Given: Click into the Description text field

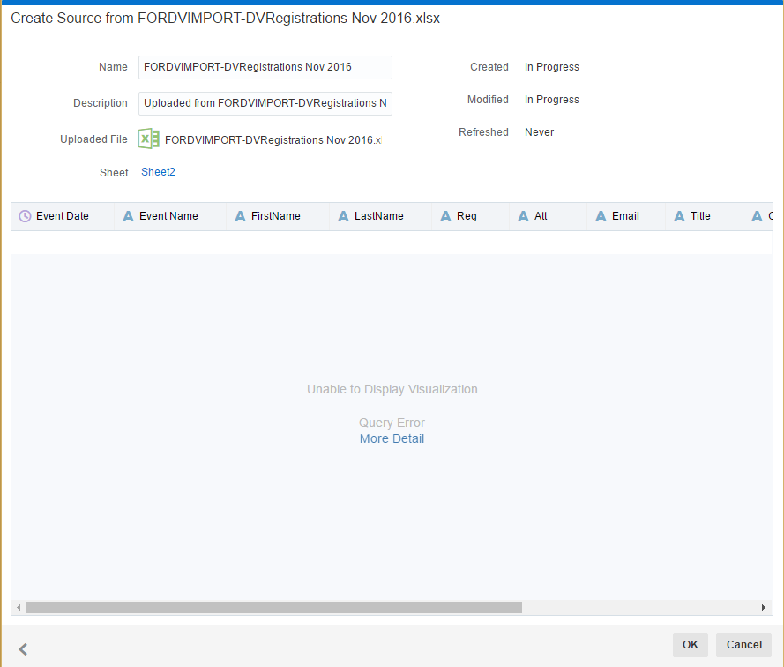Looking at the screenshot, I should tap(265, 103).
